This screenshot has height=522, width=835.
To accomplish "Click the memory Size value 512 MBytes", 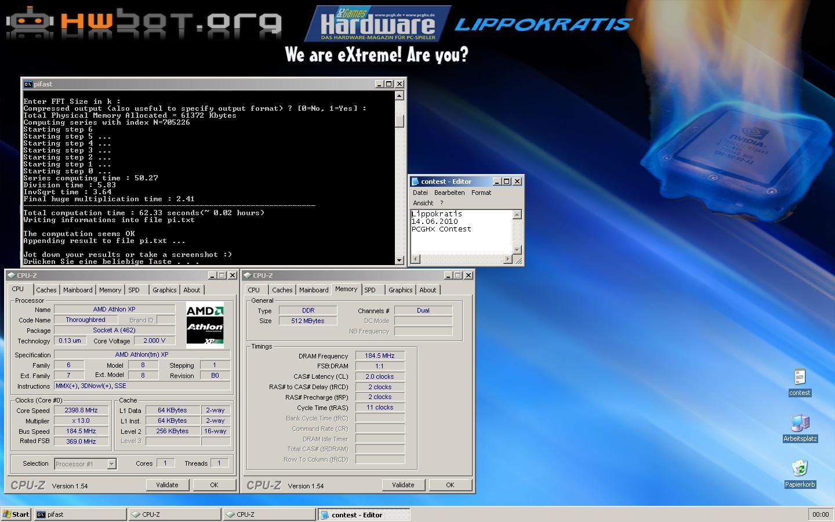I will 308,321.
